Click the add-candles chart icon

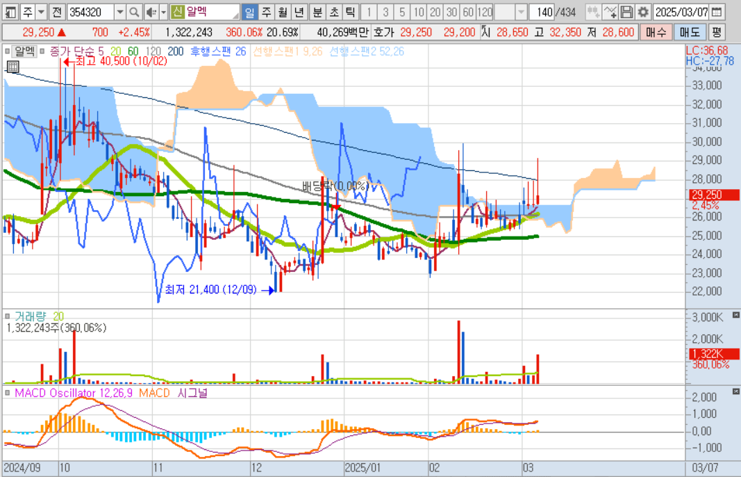(593, 12)
